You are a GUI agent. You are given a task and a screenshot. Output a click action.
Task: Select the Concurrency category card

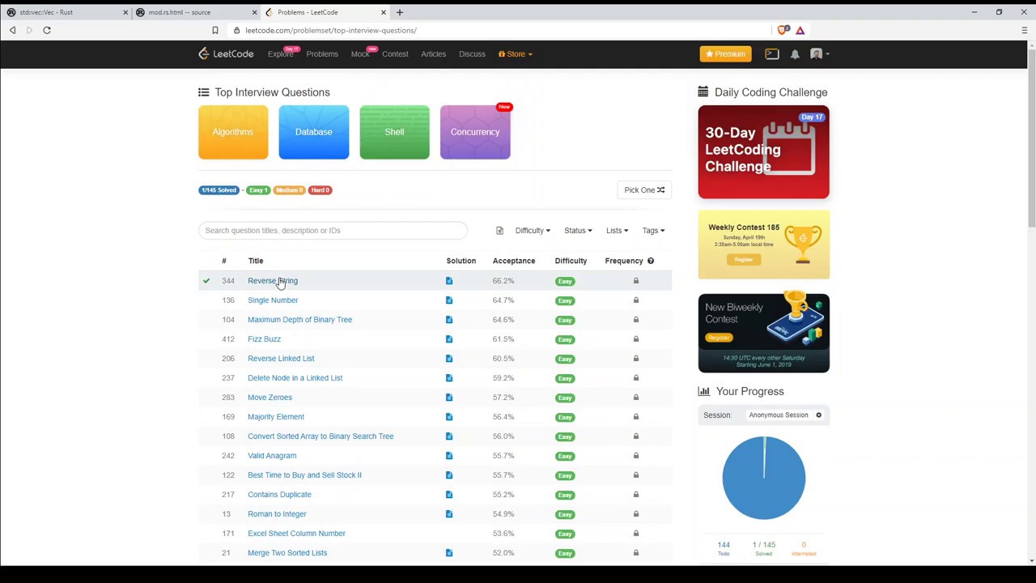click(x=475, y=132)
